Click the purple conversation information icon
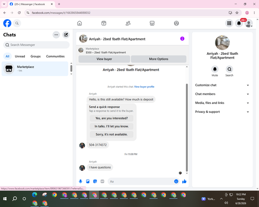Image resolution: width=259 pixels, height=207 pixels. click(x=182, y=39)
